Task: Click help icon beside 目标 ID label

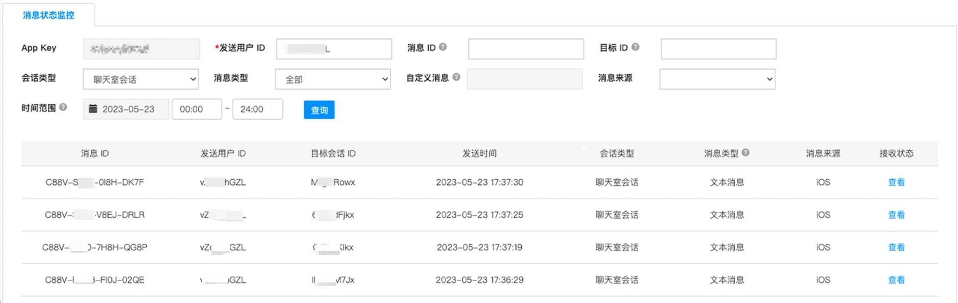Action: coord(635,47)
